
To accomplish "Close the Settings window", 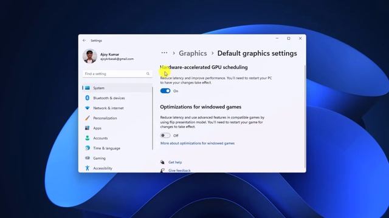I will [300, 39].
